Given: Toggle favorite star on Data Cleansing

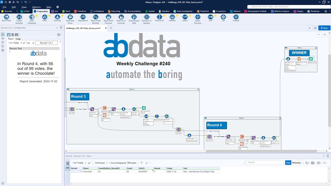Looking at the screenshot, I should click(x=37, y=16).
